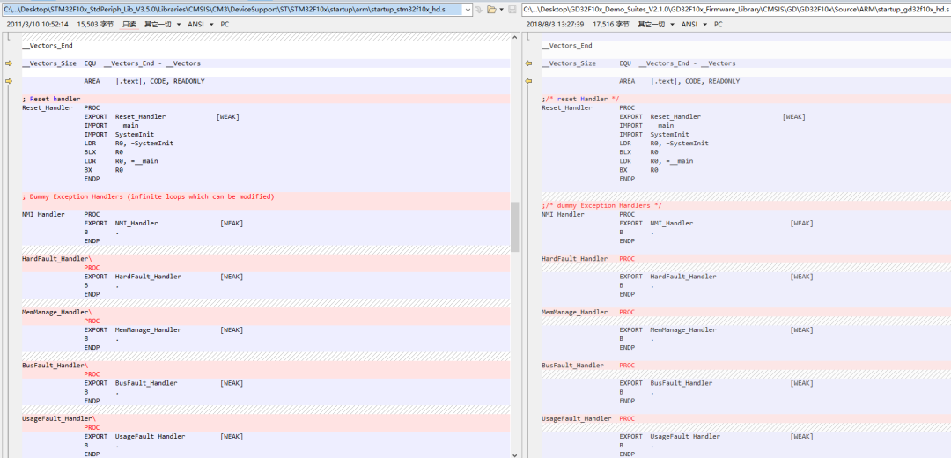This screenshot has height=458, width=951.
Task: Click 'Reset_Handler PROC' line in right pane
Action: coord(587,107)
